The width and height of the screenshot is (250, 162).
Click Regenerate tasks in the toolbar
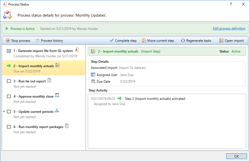(x=198, y=40)
